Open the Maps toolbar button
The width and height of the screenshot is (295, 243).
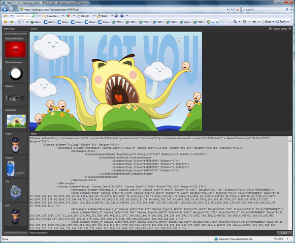click(x=102, y=16)
